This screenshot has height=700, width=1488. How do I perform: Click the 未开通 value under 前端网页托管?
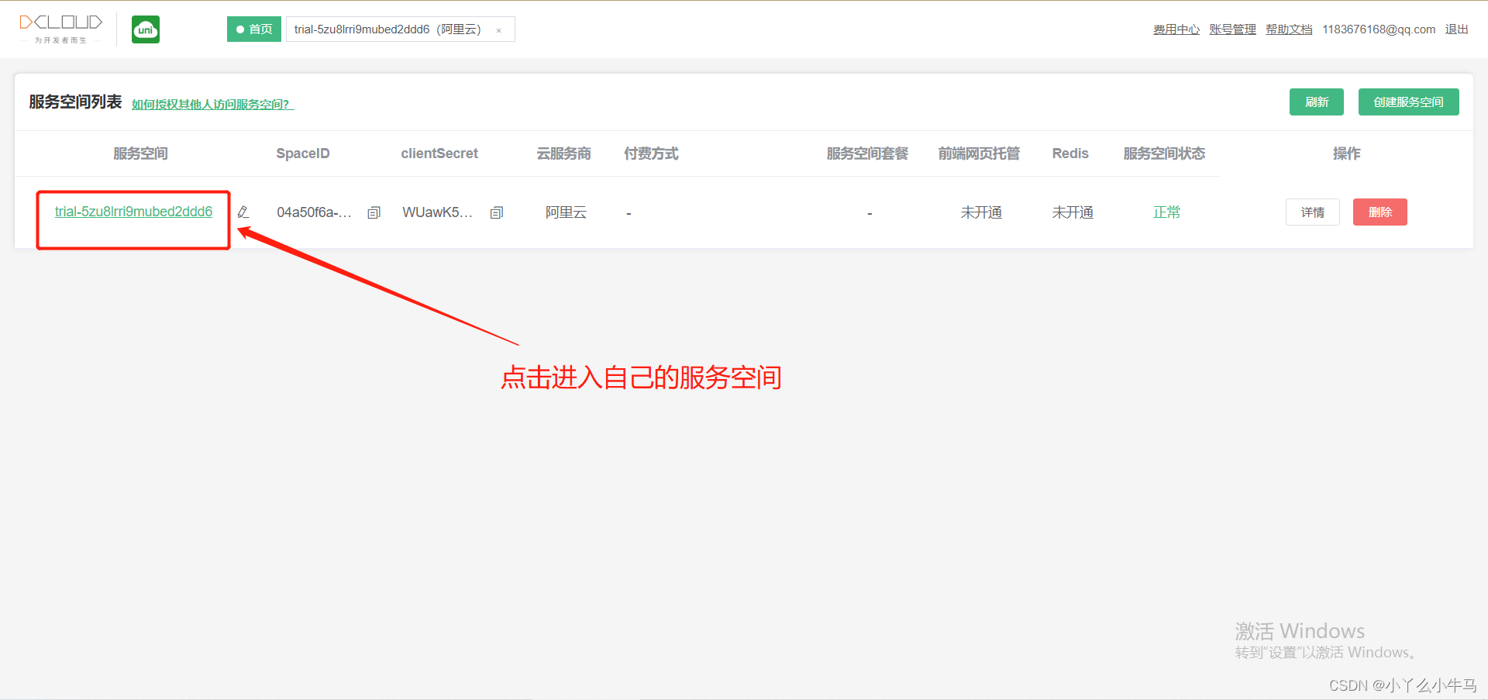pyautogui.click(x=981, y=212)
